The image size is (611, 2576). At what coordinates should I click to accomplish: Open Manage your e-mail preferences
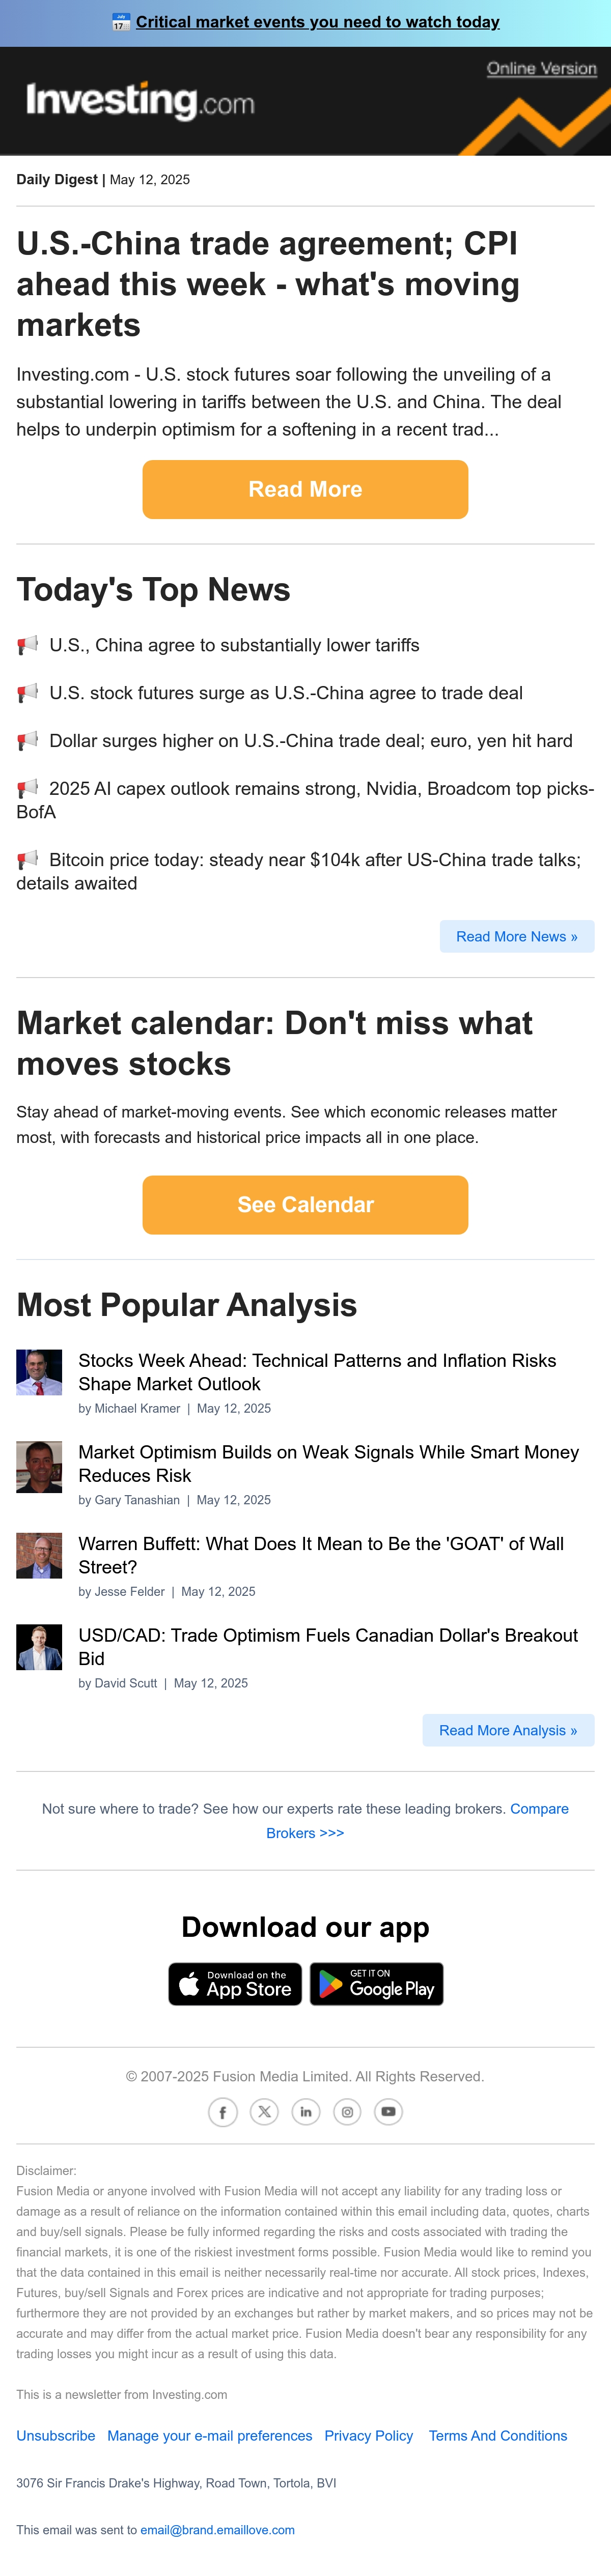pyautogui.click(x=210, y=2435)
